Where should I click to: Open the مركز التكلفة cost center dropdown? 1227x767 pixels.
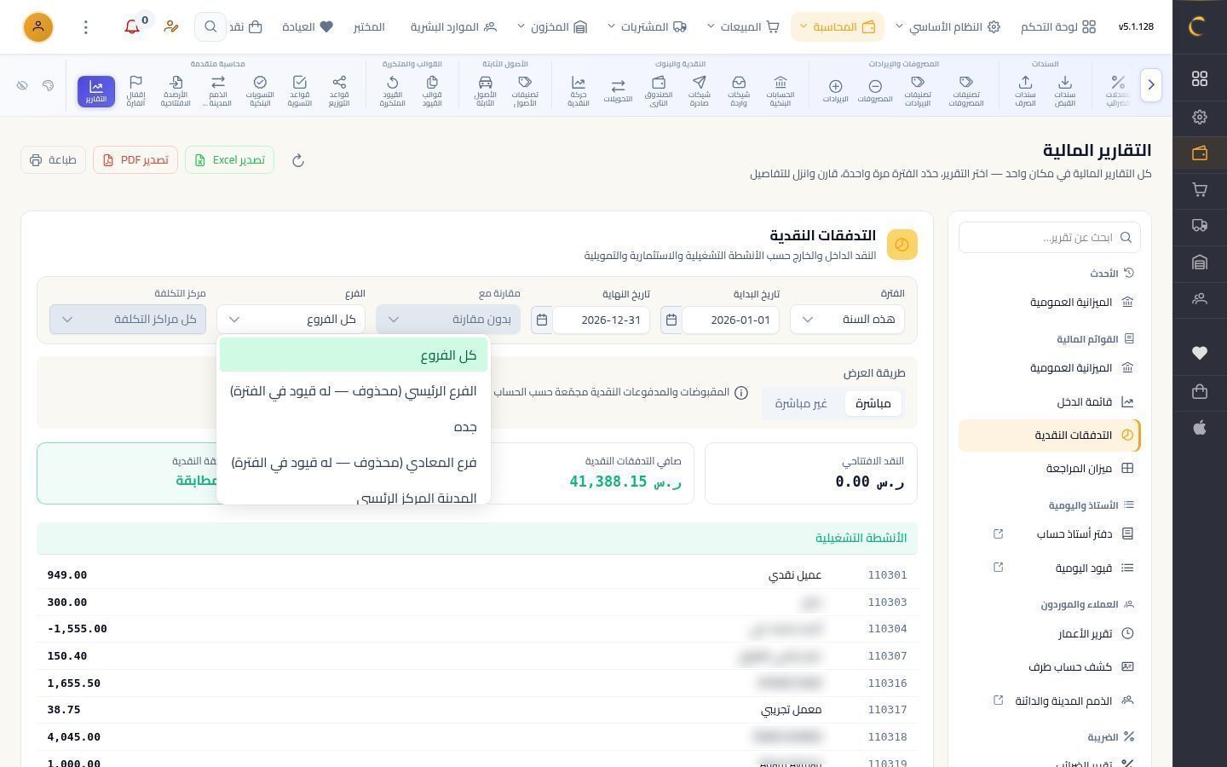[x=128, y=320]
